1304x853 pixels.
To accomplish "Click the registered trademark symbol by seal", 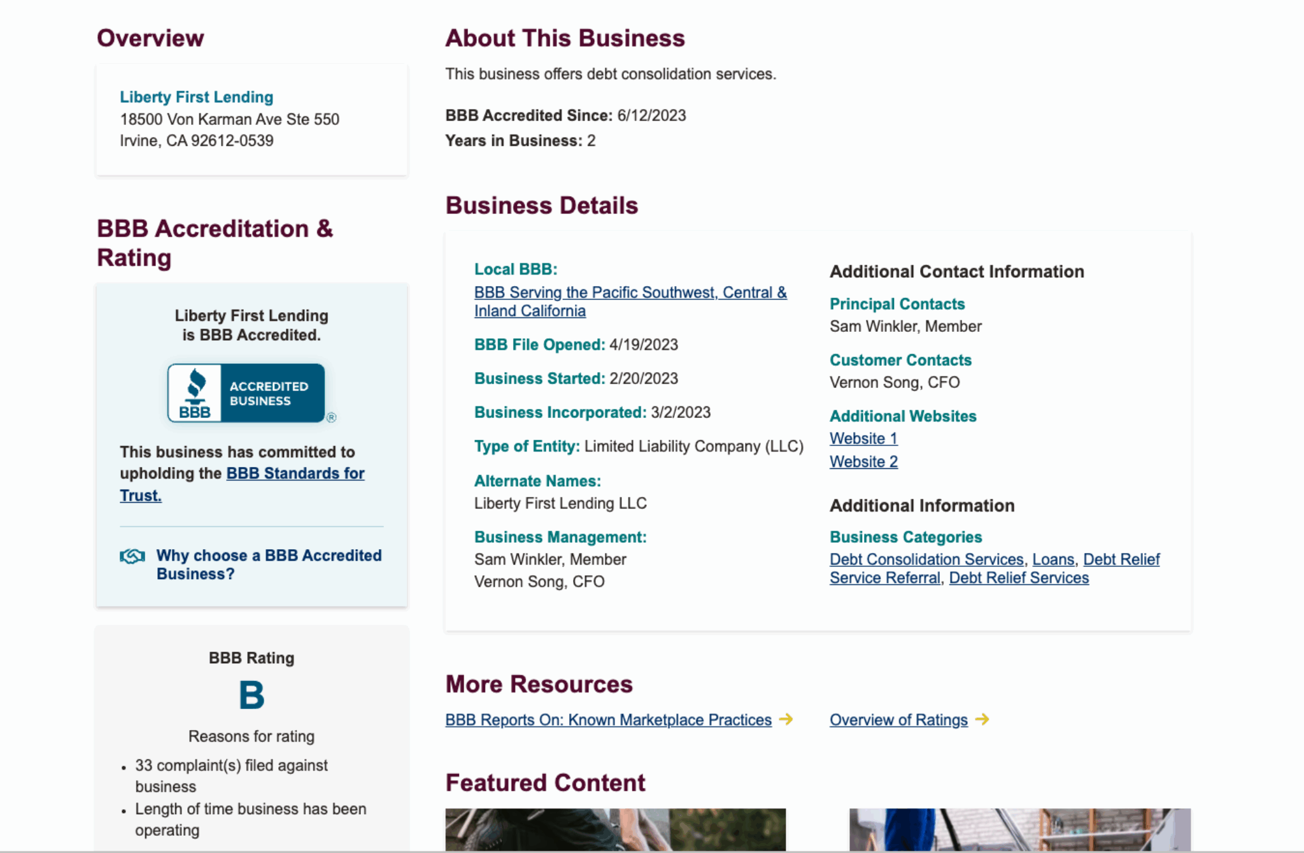I will click(x=331, y=418).
